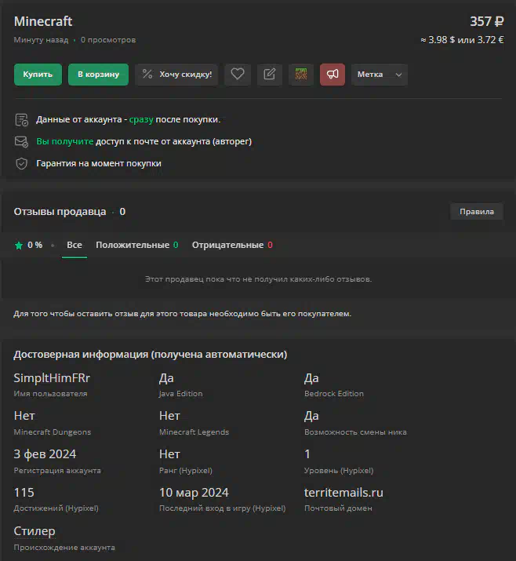Click the Минуту назад timestamp
Viewport: 516px width, 561px height.
pyautogui.click(x=41, y=40)
